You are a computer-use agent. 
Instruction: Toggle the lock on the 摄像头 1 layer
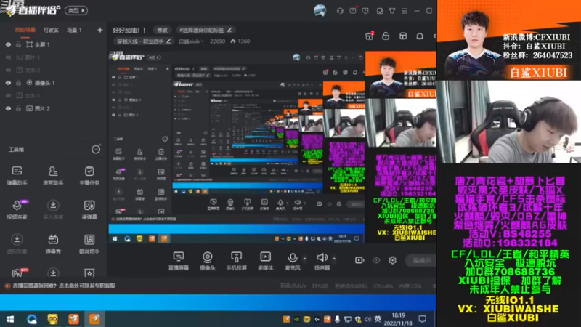pos(19,83)
